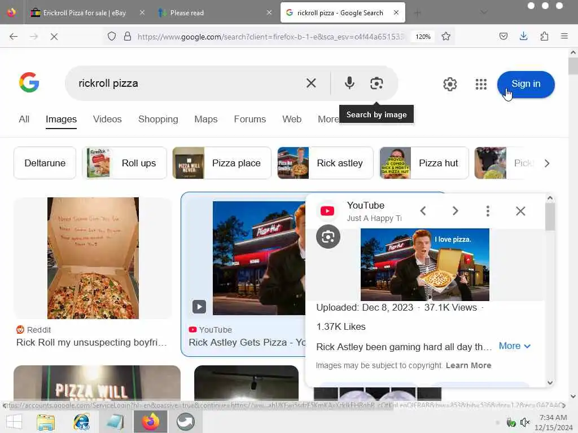Screen dimensions: 578x433
Task: Switch to Erickroll Pizza eBay tab
Action: [x=85, y=13]
